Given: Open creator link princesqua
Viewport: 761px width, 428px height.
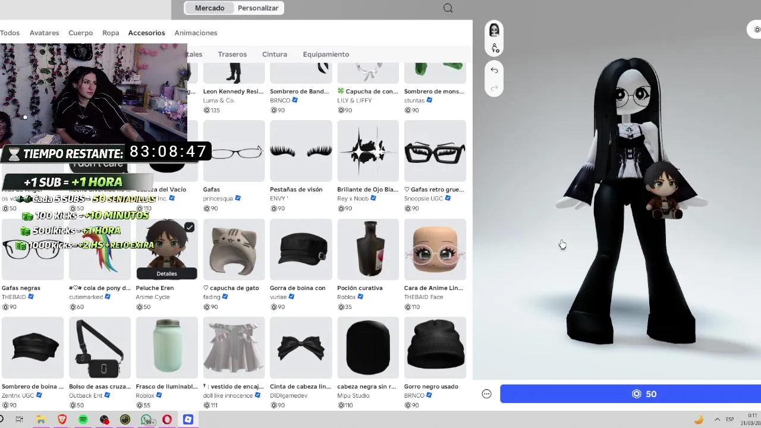Looking at the screenshot, I should coord(218,199).
